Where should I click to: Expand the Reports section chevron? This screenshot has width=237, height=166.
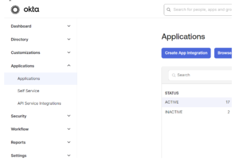click(x=69, y=142)
